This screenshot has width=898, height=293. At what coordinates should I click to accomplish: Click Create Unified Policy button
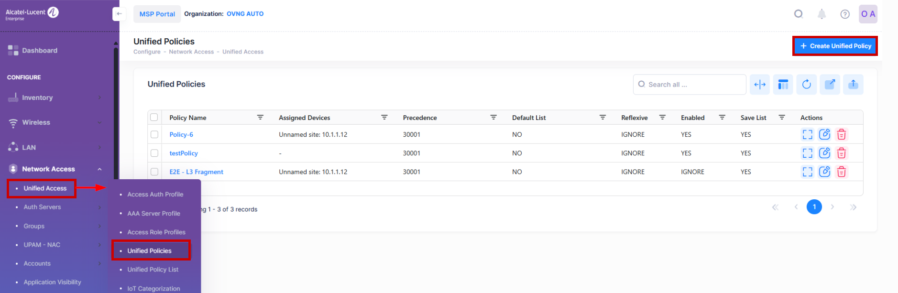click(x=835, y=46)
